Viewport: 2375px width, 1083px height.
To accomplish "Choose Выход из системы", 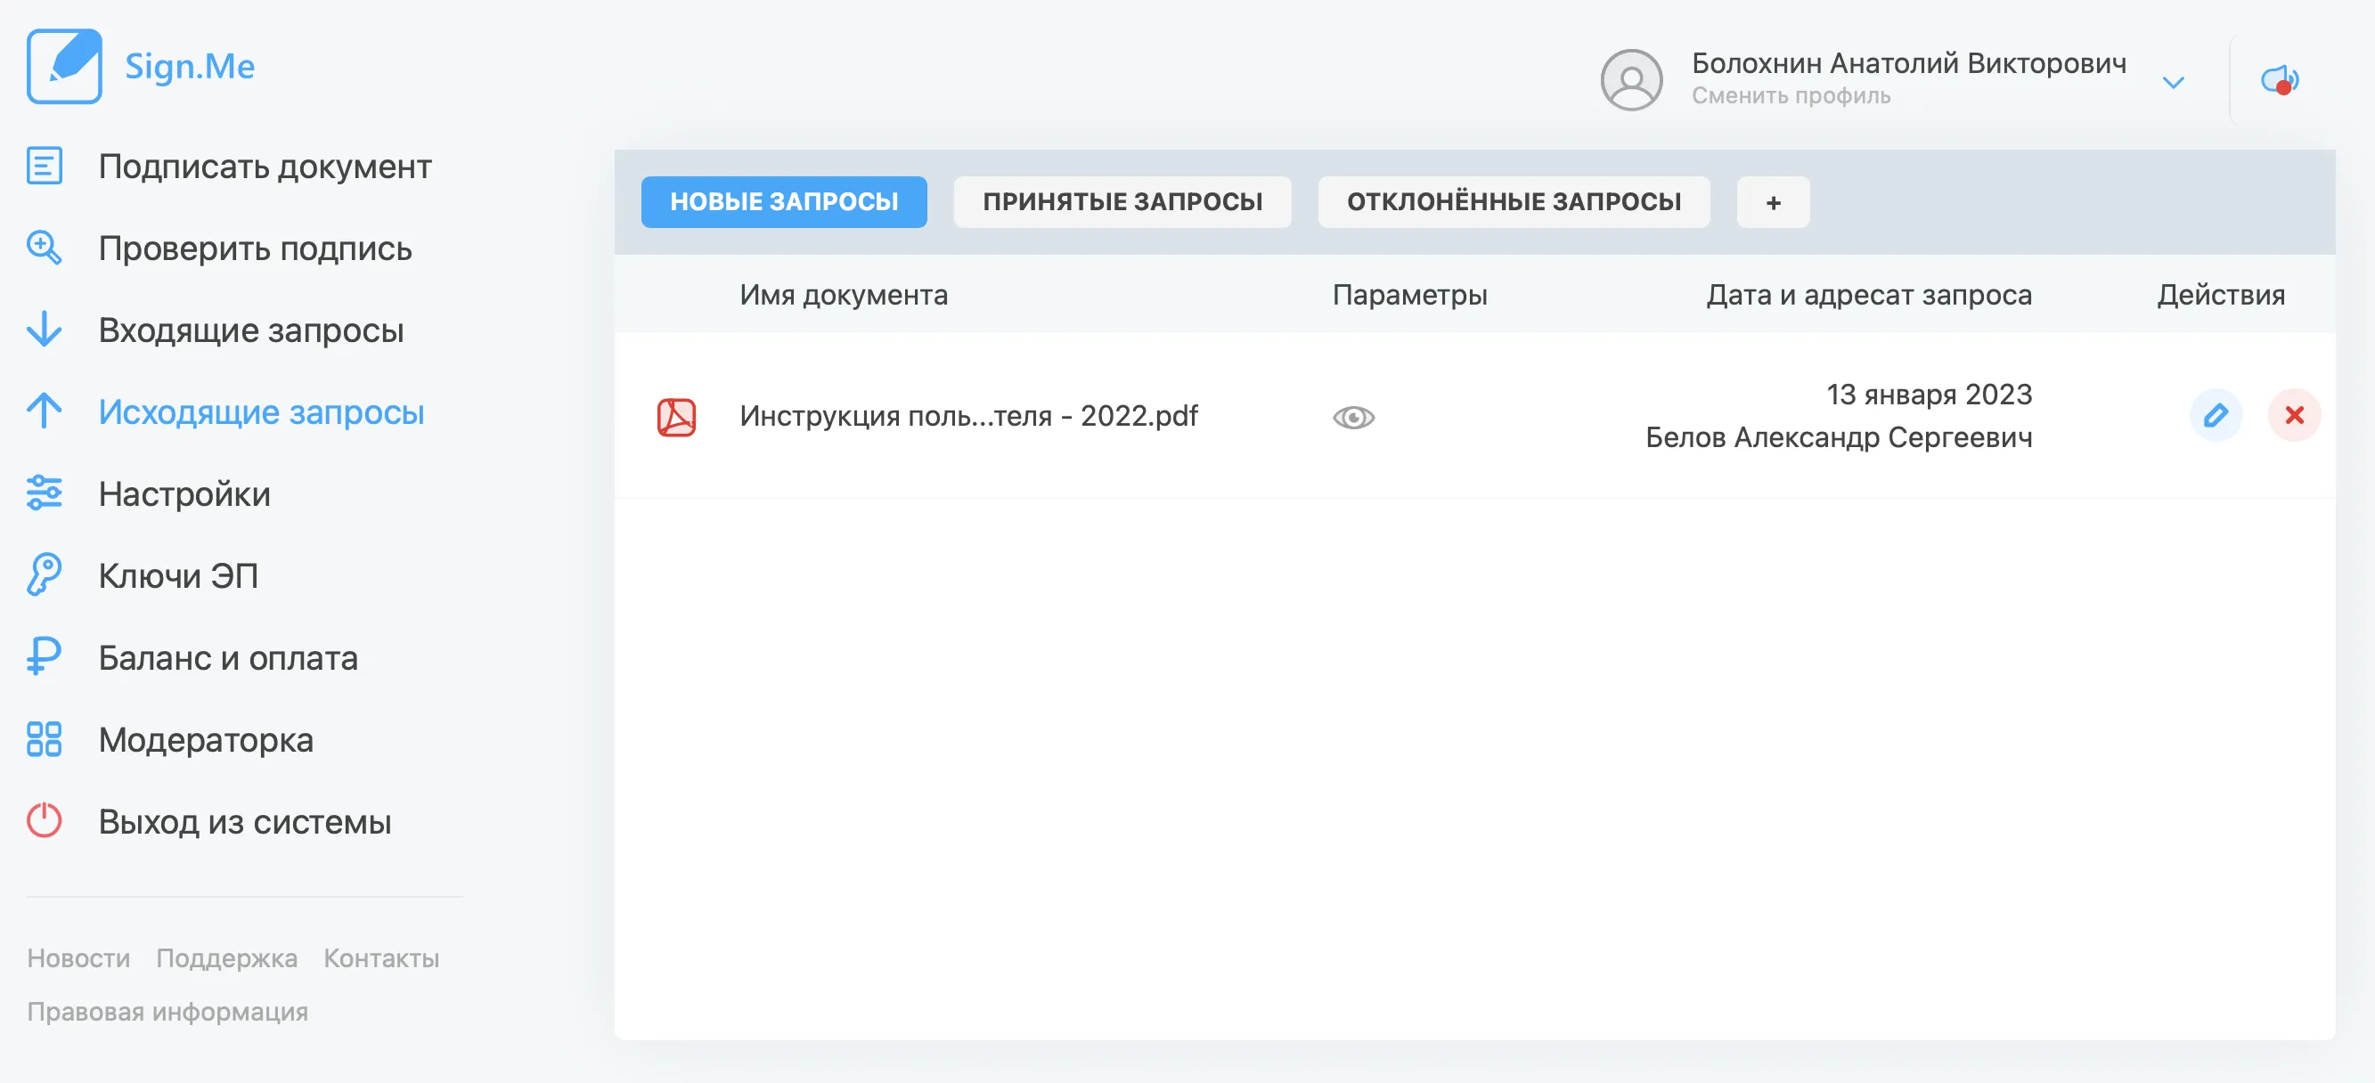I will [x=245, y=822].
